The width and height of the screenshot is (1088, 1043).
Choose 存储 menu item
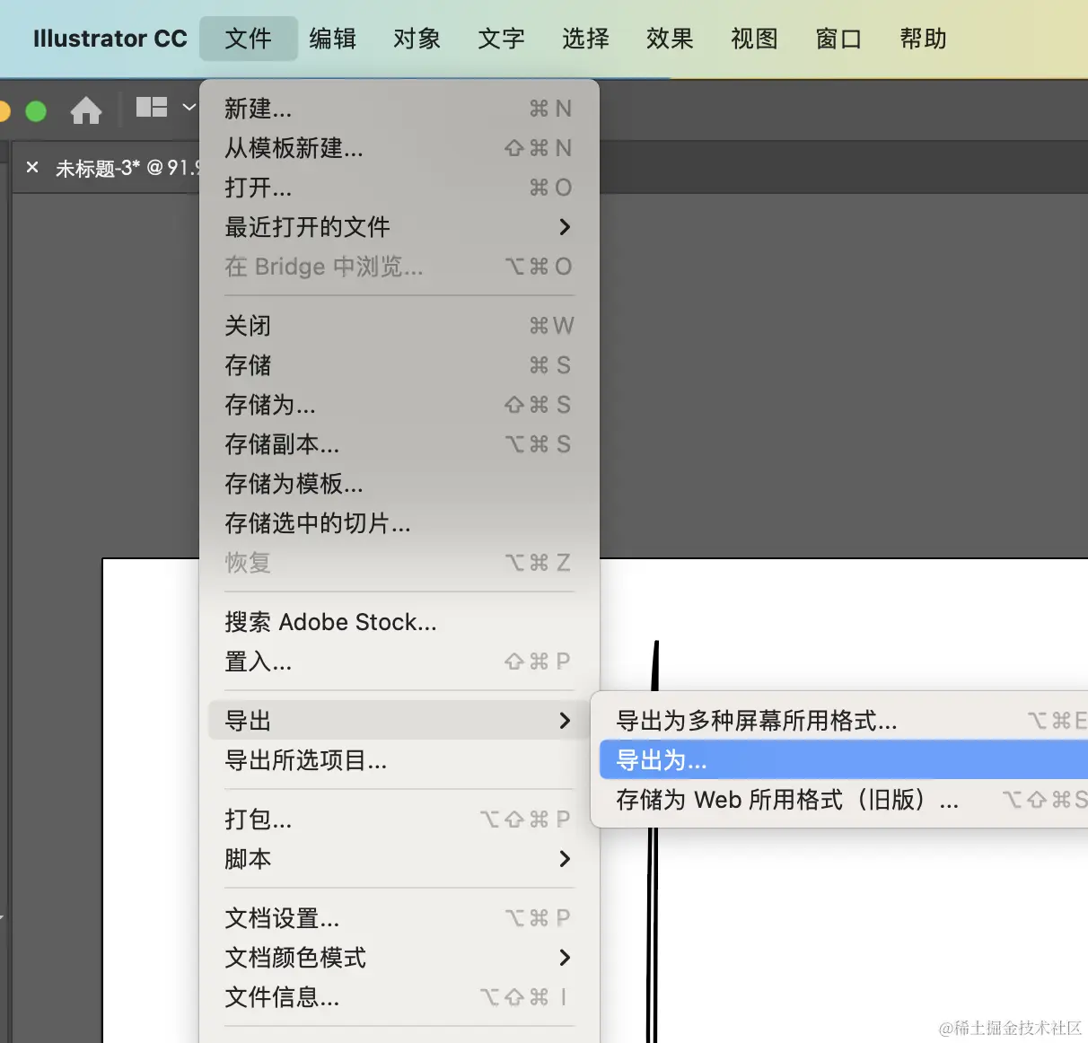[399, 365]
